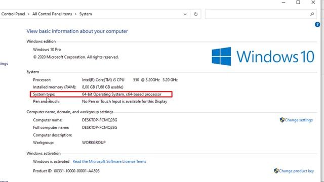Click the WORKGROUP value
Viewport: 324px width, 182px height.
coord(94,143)
